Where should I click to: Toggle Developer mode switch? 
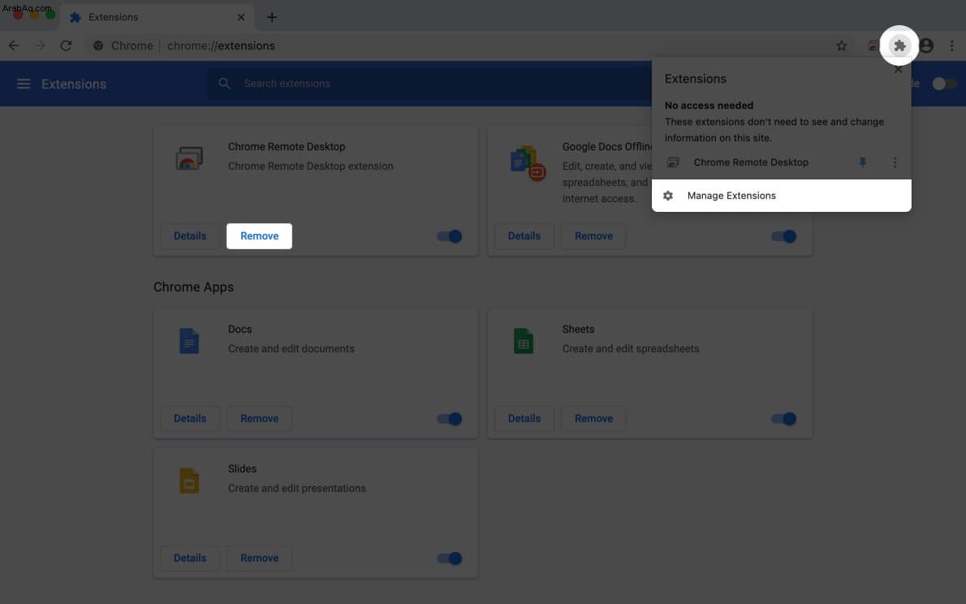tap(944, 84)
